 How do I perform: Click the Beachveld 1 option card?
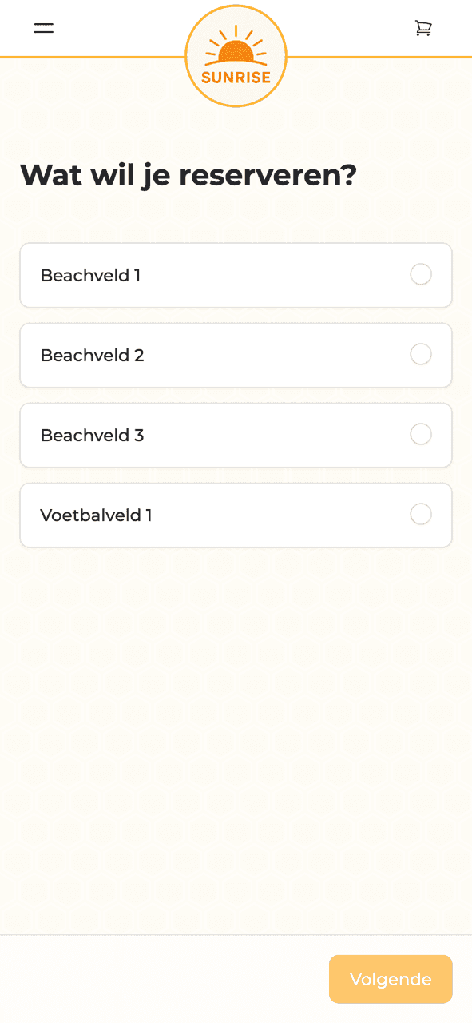(236, 275)
